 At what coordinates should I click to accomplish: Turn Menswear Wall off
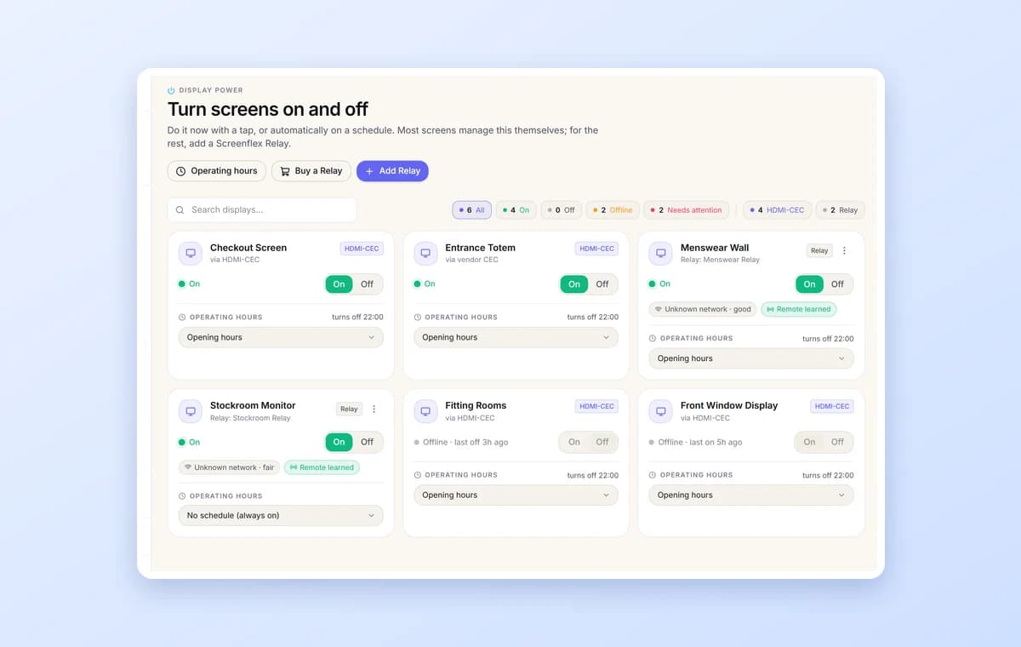pos(837,284)
